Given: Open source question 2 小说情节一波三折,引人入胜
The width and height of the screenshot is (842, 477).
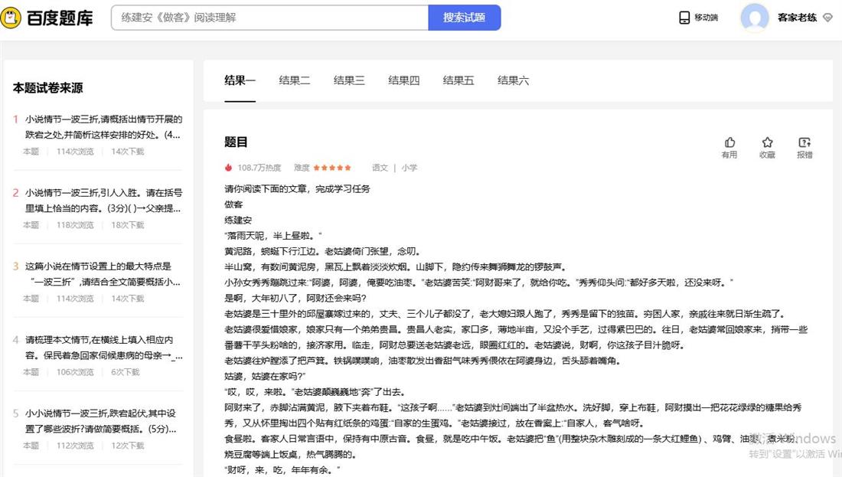Looking at the screenshot, I should (x=103, y=201).
